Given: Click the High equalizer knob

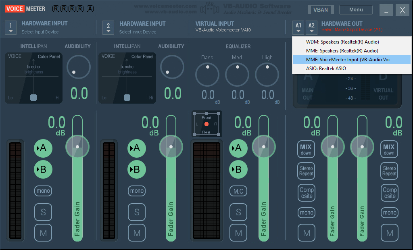Looking at the screenshot, I should (267, 75).
